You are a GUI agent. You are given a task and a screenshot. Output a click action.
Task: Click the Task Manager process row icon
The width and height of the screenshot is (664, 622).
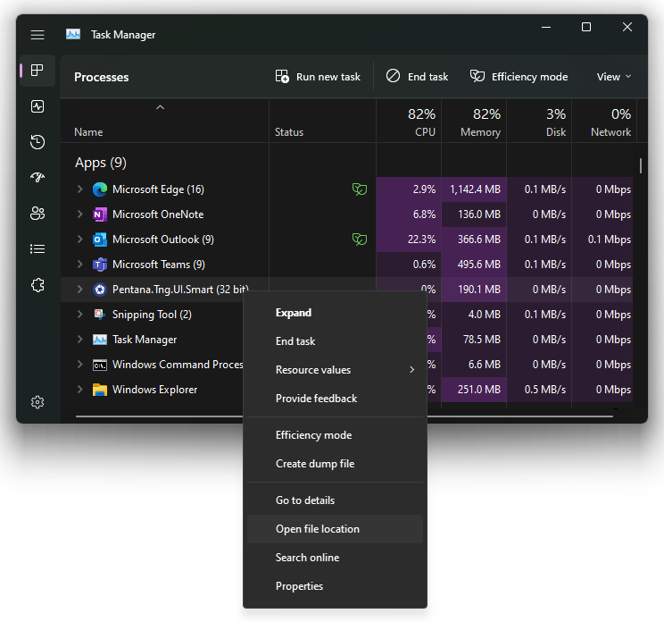click(x=100, y=340)
